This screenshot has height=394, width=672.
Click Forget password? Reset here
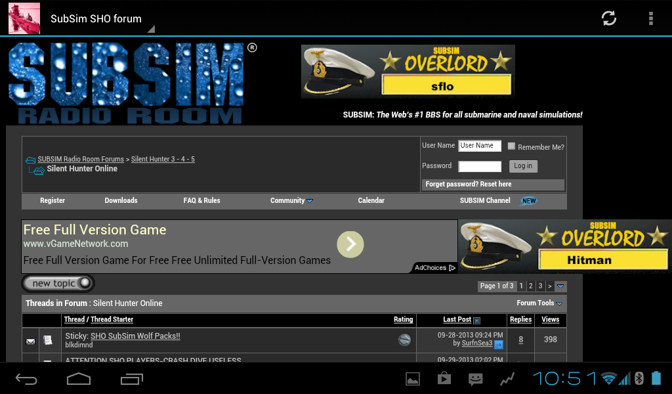click(469, 184)
